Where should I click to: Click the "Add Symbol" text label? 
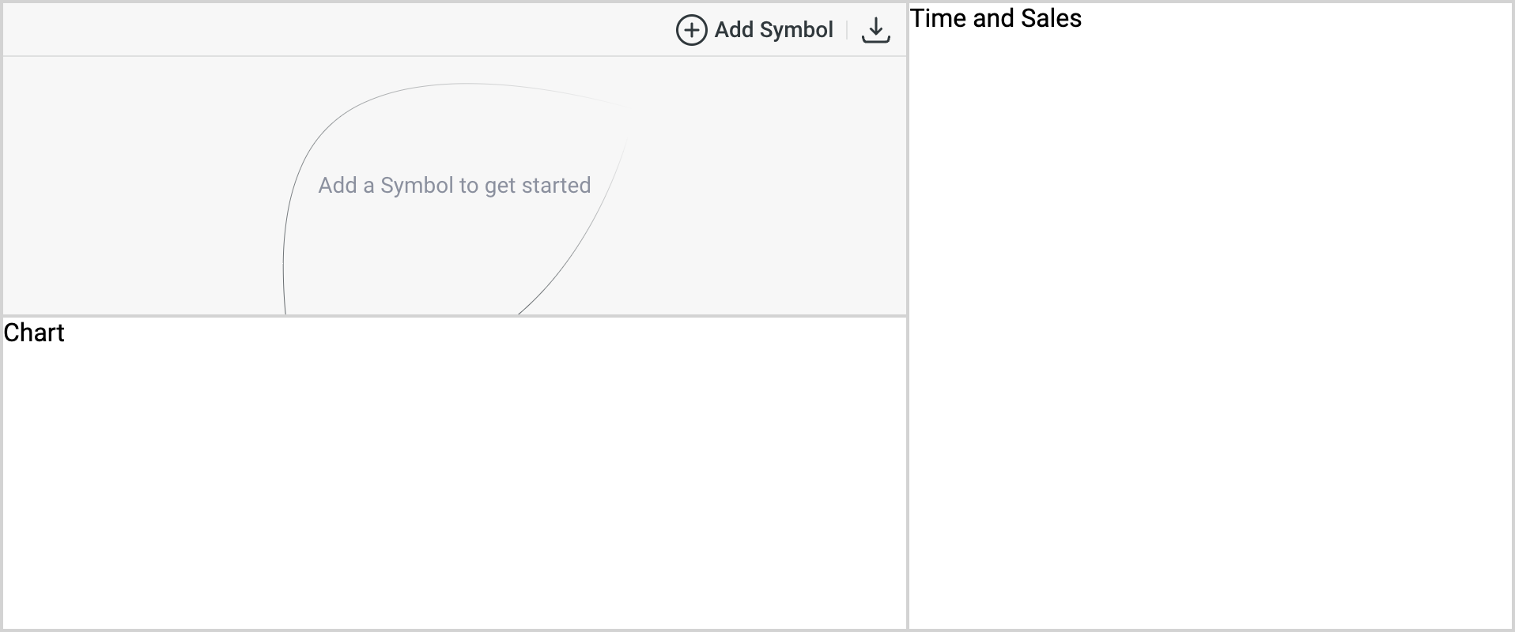pyautogui.click(x=773, y=30)
